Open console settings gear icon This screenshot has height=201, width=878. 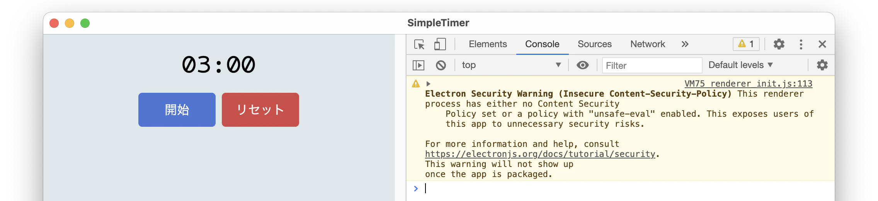pos(822,65)
